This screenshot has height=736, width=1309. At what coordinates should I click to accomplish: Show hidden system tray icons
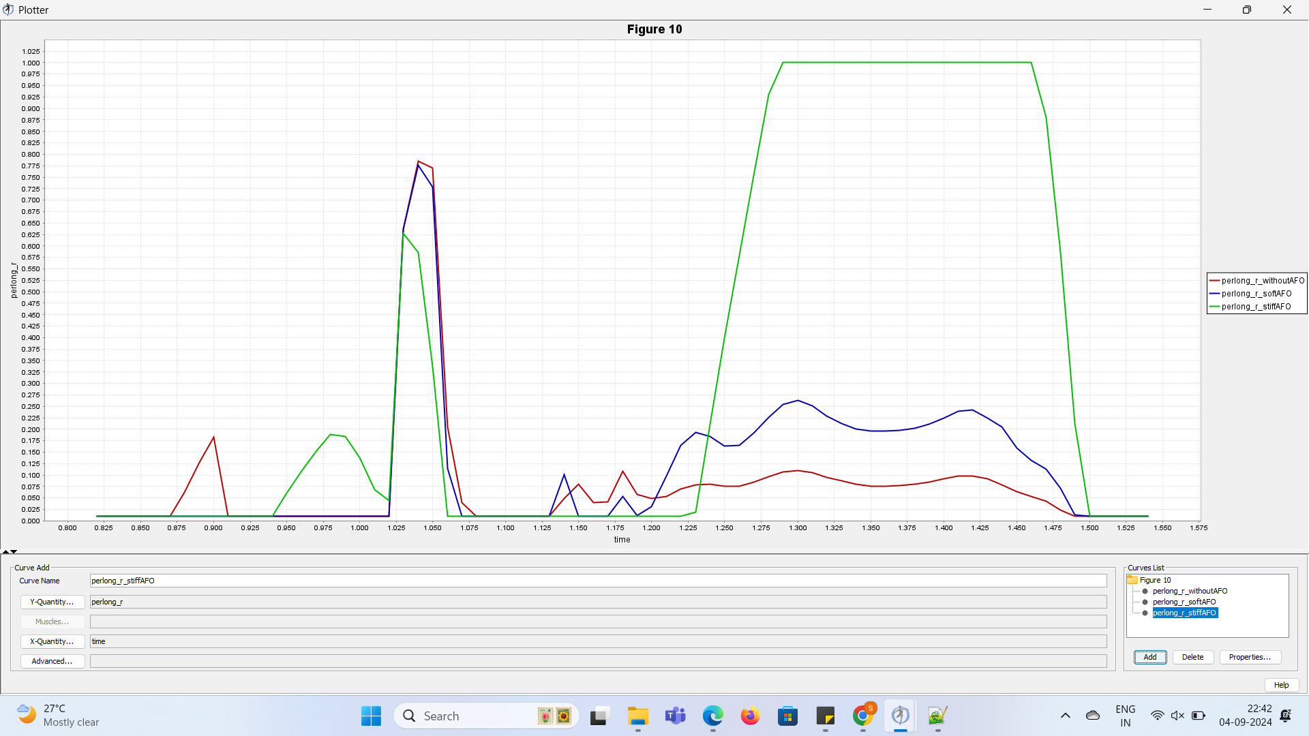point(1065,716)
